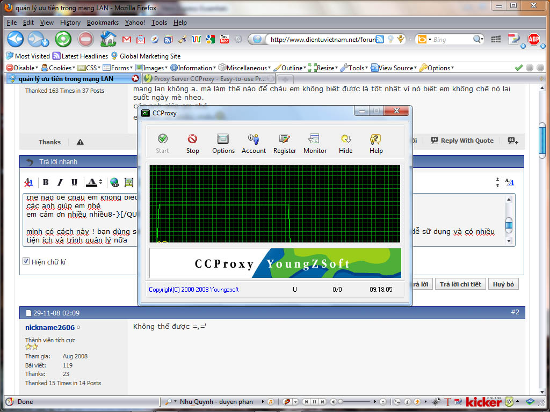Click the URL address bar
The image size is (550, 412).
tap(322, 39)
